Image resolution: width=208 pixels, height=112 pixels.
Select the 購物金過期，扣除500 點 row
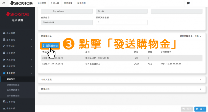coord(122,58)
